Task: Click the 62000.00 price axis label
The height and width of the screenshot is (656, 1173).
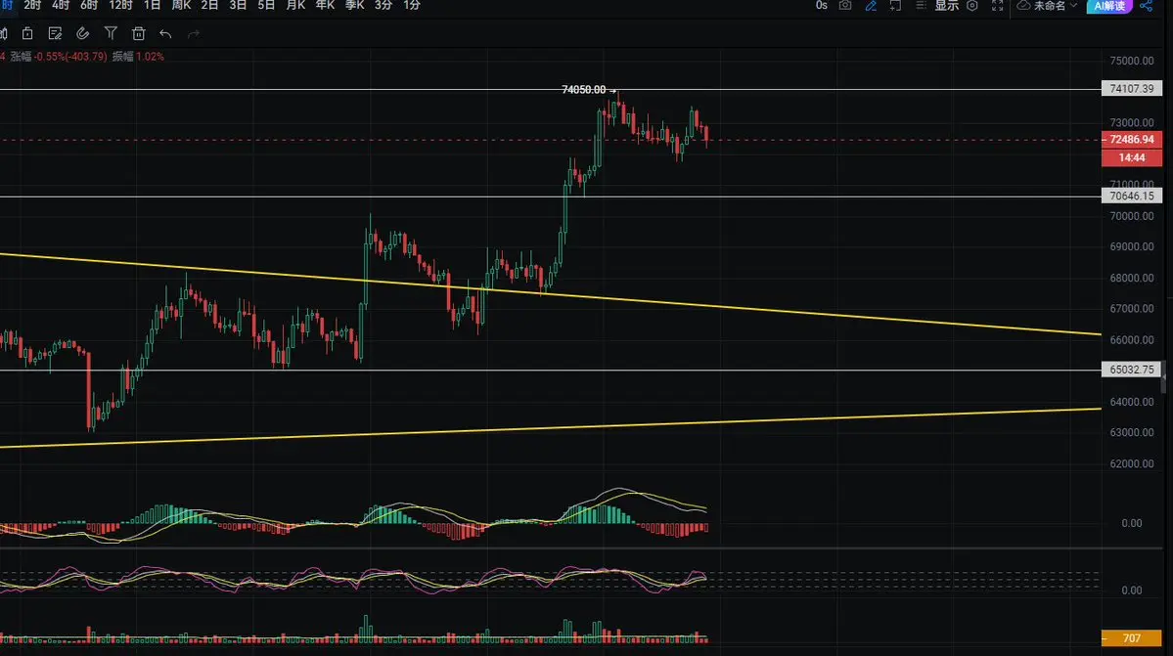Action: [x=1131, y=463]
